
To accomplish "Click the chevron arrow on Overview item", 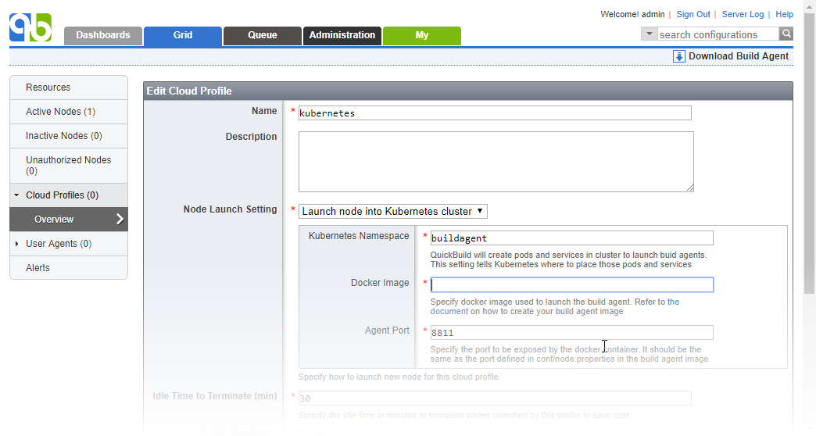I will (120, 219).
